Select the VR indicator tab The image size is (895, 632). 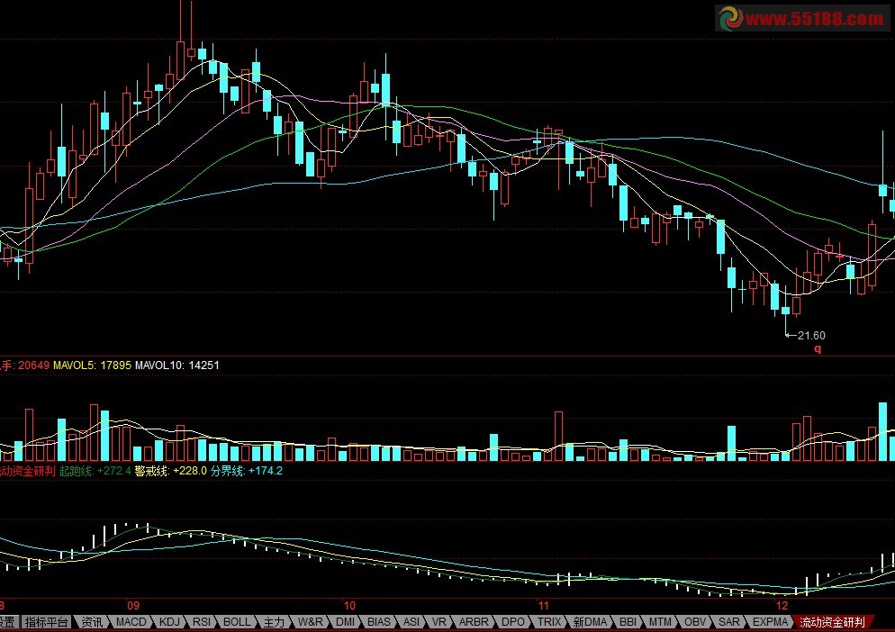click(x=438, y=622)
